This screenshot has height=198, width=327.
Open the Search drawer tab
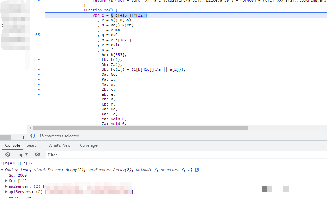coord(33,145)
